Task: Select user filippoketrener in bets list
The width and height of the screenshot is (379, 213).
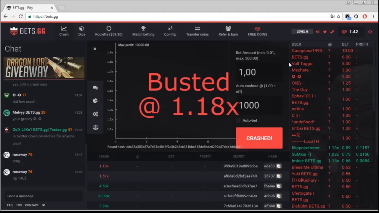Action: click(x=306, y=148)
